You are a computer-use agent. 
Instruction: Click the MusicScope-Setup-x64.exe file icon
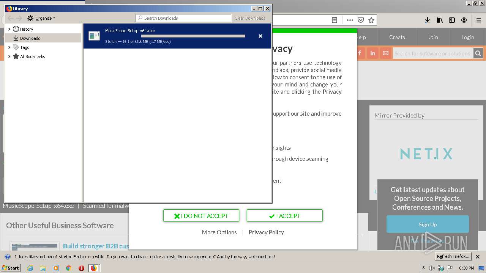(94, 36)
